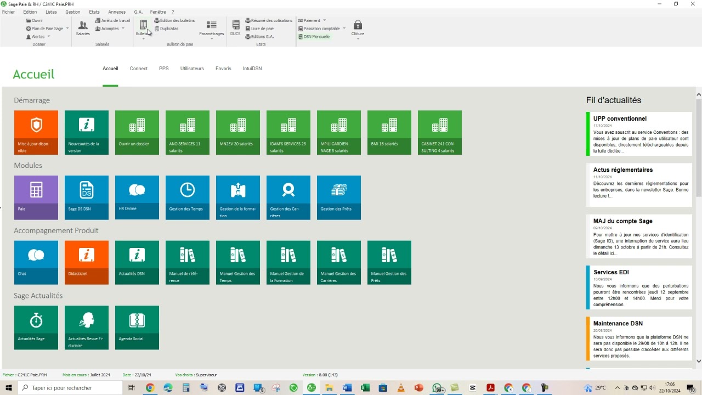This screenshot has width=702, height=395.
Task: Open the Manuel Gestion des Prêts tile
Action: [389, 262]
